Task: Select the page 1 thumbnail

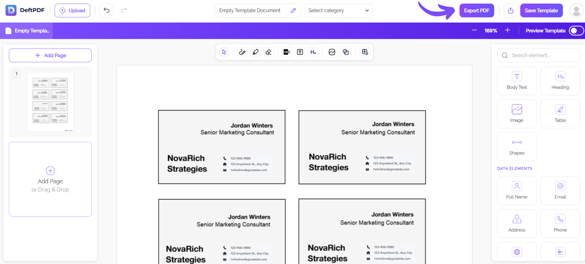Action: (50, 102)
